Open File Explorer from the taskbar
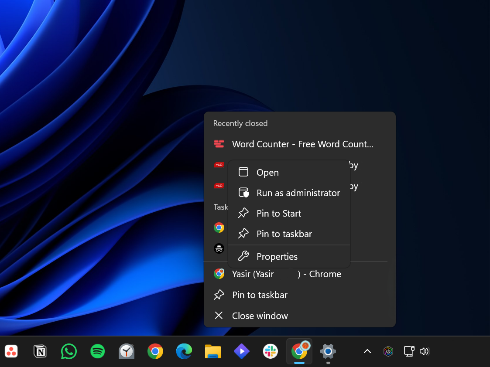Viewport: 490px width, 367px height. 213,351
